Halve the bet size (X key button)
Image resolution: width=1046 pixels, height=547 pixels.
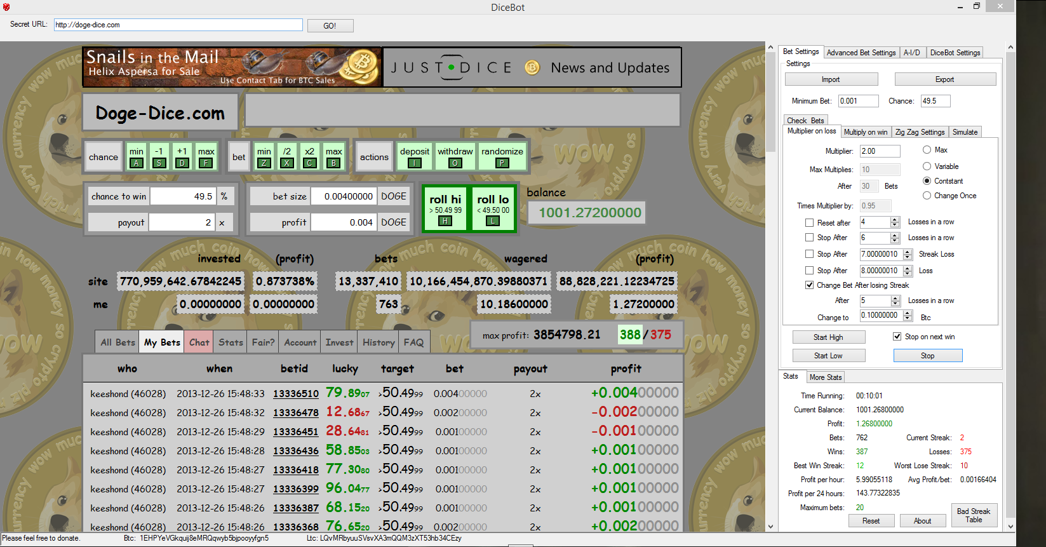coord(287,157)
